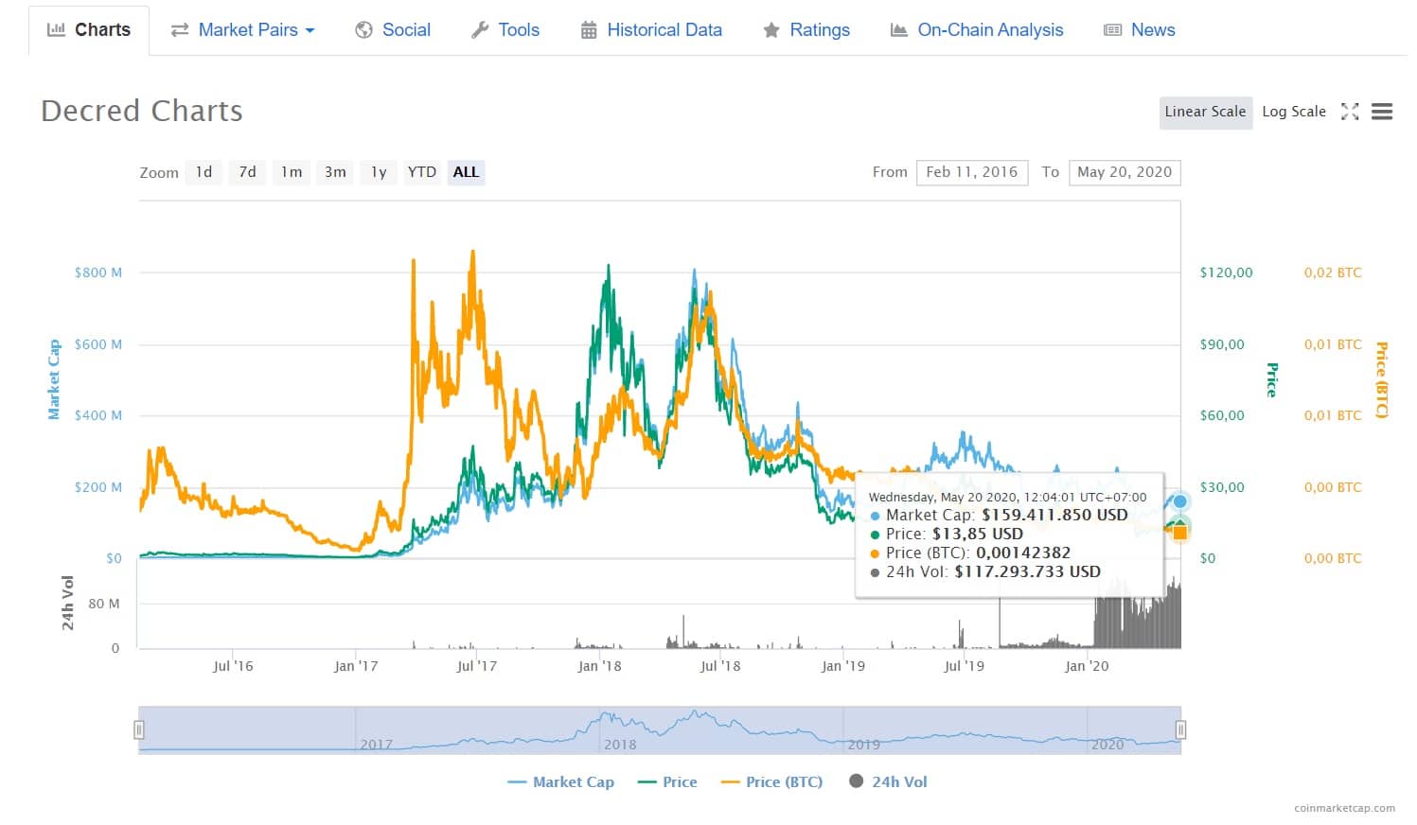Grab the left navigator range handle

coord(139,729)
